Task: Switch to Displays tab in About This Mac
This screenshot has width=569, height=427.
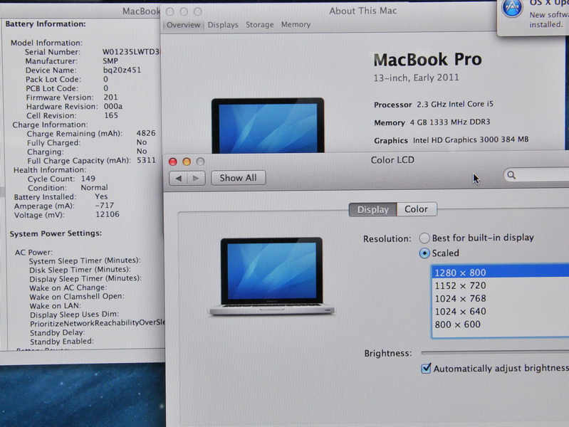Action: (x=223, y=25)
